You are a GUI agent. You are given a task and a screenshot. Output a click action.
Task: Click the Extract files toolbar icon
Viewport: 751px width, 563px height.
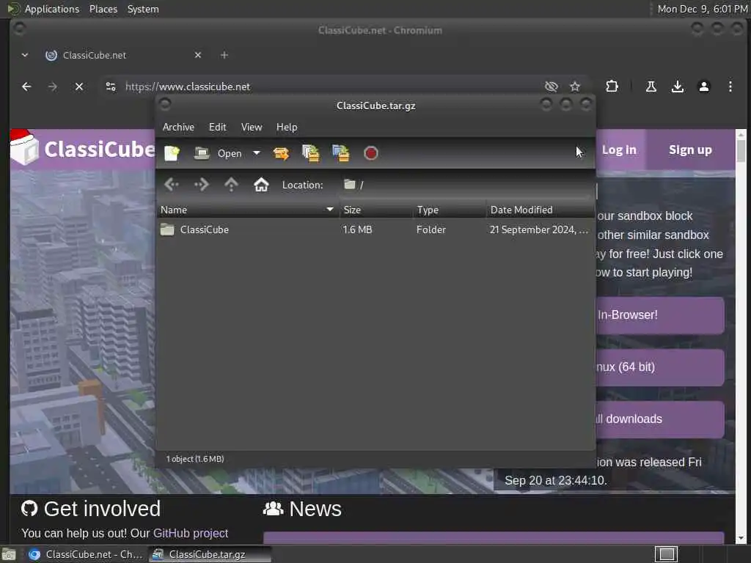click(281, 153)
